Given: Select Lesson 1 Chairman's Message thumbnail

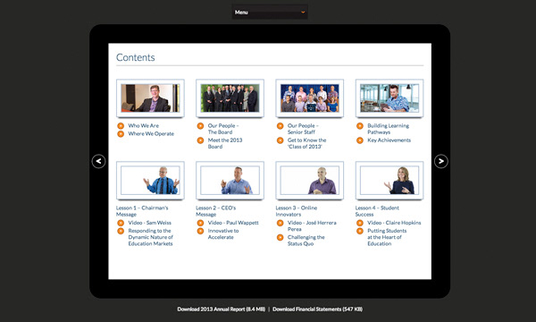Looking at the screenshot, I should point(150,181).
